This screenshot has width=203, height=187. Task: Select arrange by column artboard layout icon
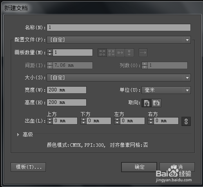(129, 53)
